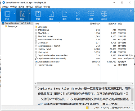Click the grid layout icon in the toolbar corner
This screenshot has height=111, width=135.
[131, 11]
